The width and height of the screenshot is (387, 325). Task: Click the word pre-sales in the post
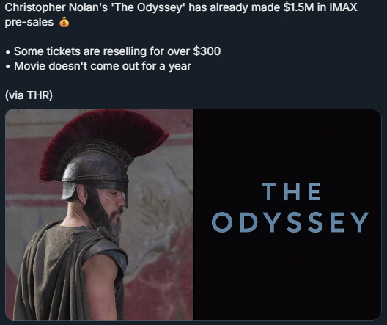[x=29, y=22]
